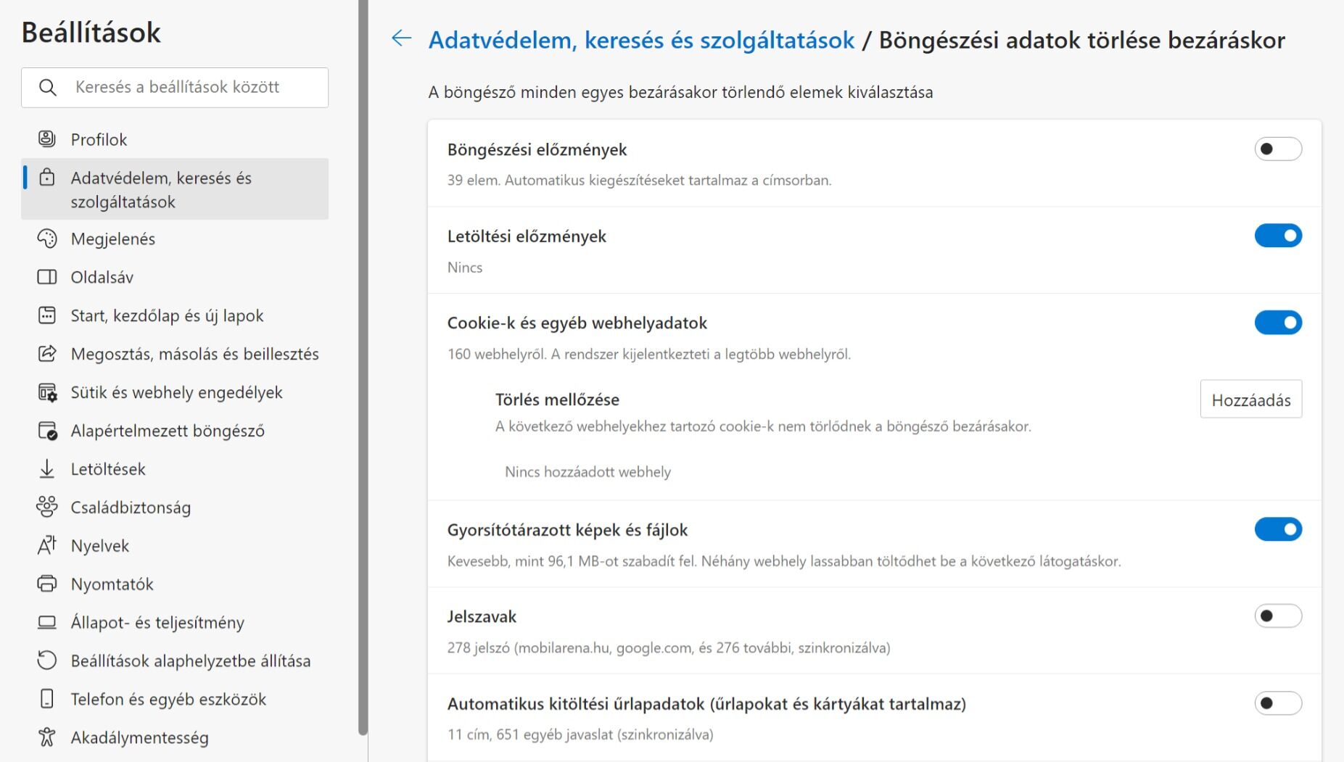Image resolution: width=1344 pixels, height=762 pixels.
Task: Click the Letöltések download arrow icon
Action: pyautogui.click(x=47, y=469)
